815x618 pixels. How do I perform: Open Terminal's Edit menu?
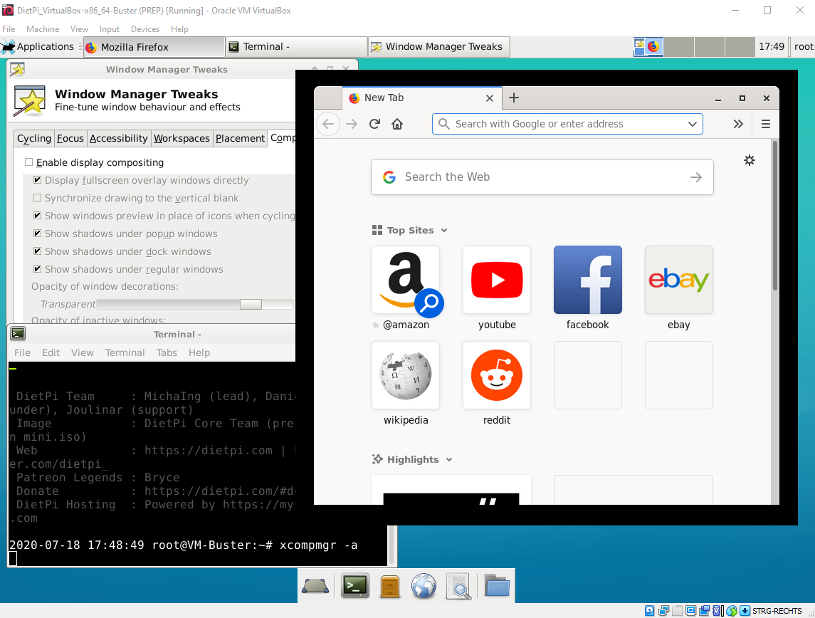click(51, 352)
